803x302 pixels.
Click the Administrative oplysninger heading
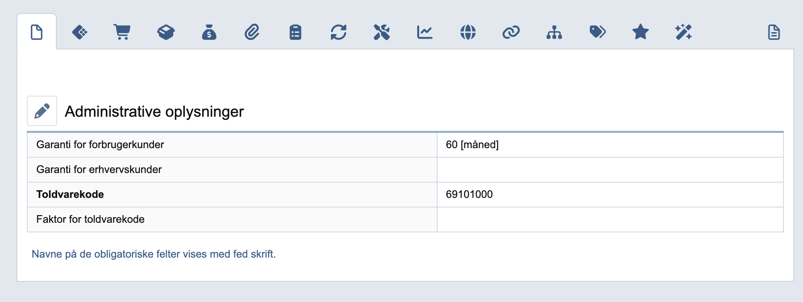[154, 111]
